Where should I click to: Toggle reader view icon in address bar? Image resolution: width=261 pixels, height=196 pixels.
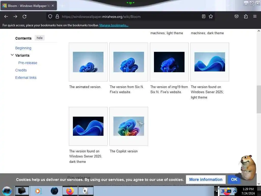[204, 16]
